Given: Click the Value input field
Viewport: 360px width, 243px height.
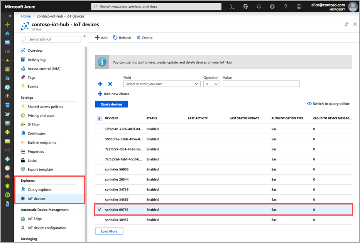Looking at the screenshot, I should pos(261,84).
